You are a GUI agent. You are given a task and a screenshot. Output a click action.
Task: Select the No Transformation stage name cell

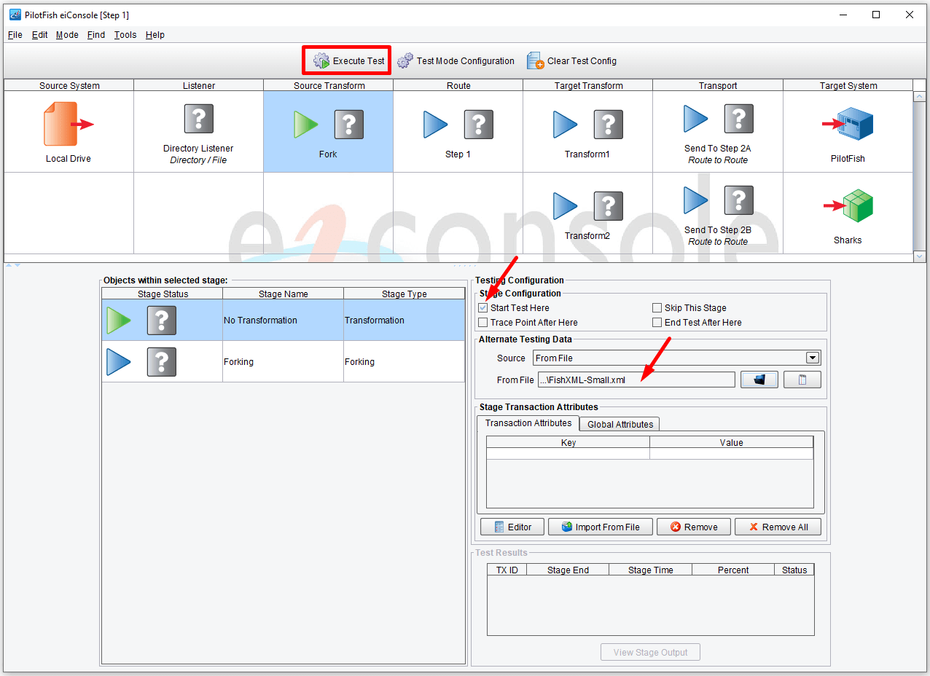(x=283, y=321)
